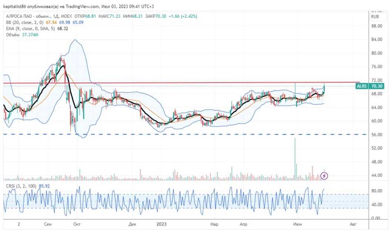The width and height of the screenshot is (390, 232).
Task: Click the Авг label on time axis
Action: [353, 224]
